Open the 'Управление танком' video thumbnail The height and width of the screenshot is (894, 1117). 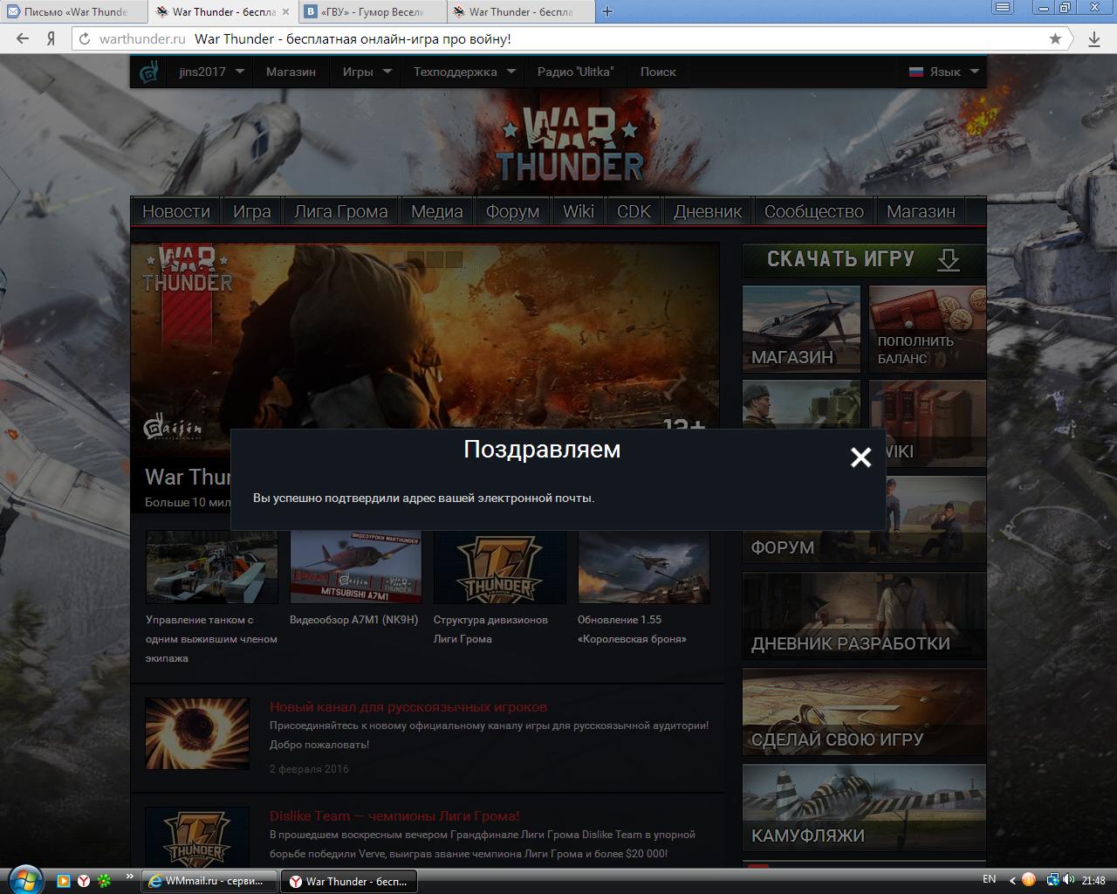212,567
